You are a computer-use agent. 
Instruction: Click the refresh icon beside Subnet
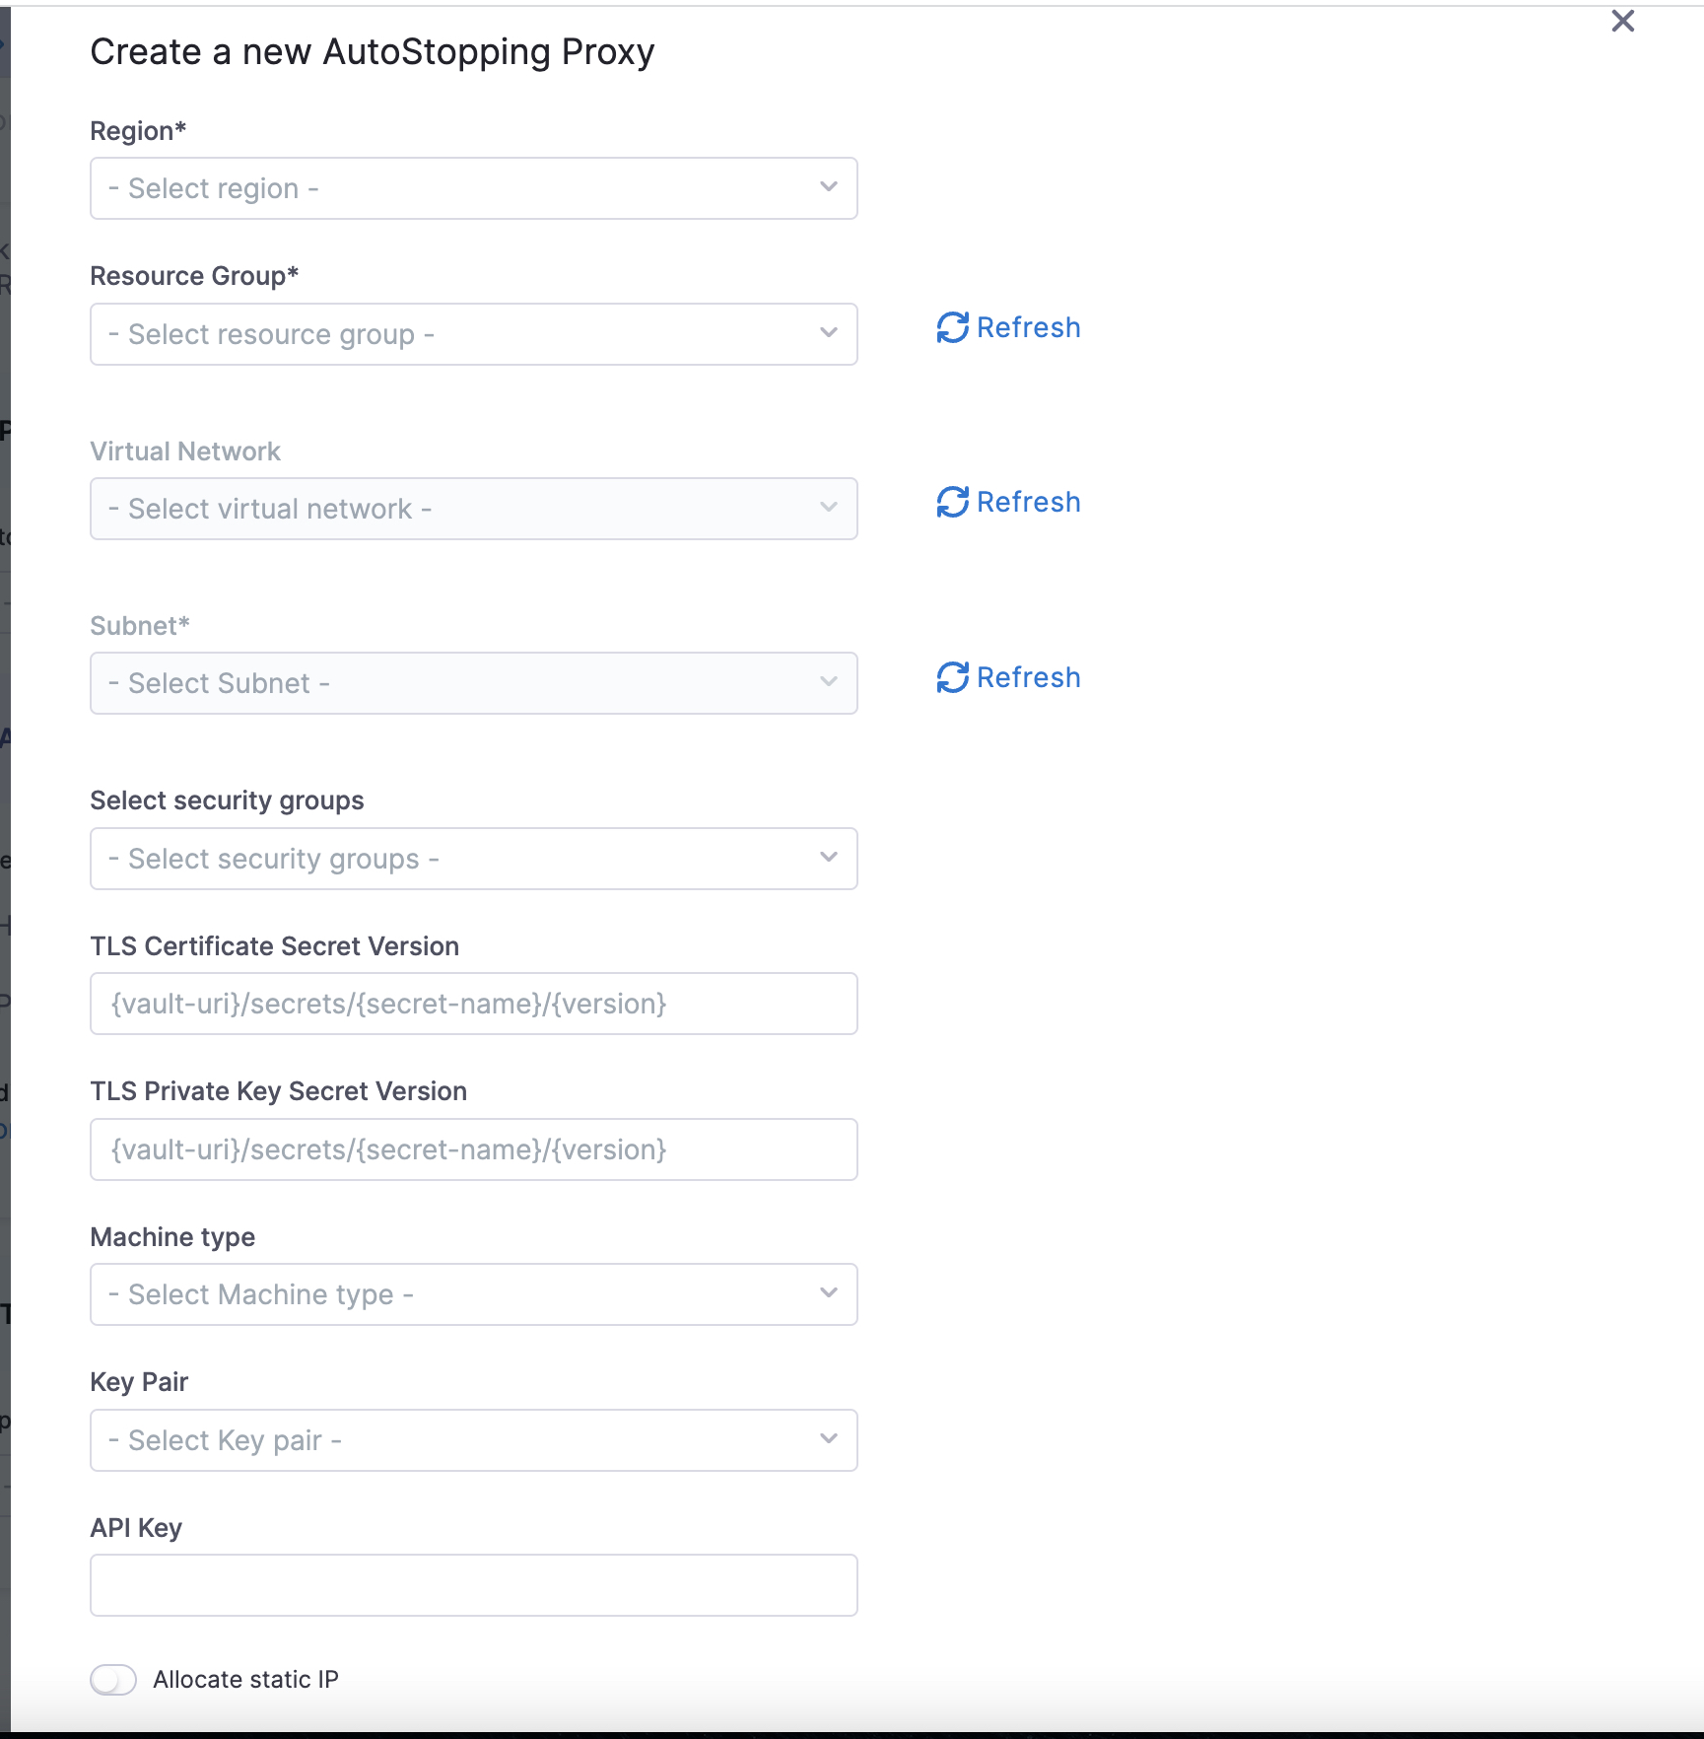pos(952,677)
